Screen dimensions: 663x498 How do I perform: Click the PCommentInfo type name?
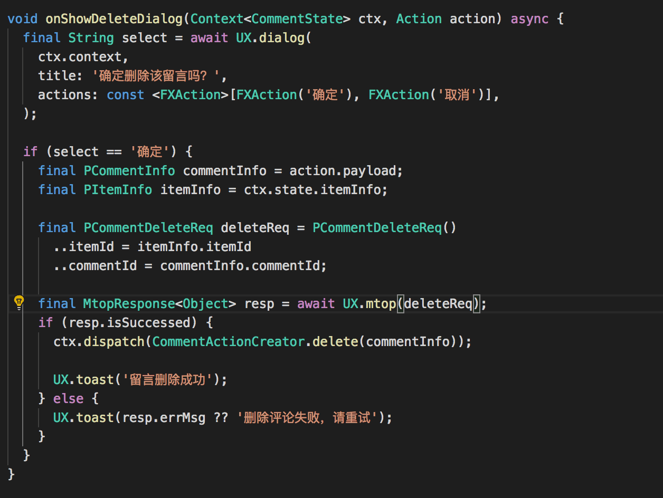[x=129, y=171]
